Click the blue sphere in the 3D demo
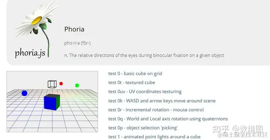The image size is (270, 140). [x=24, y=93]
